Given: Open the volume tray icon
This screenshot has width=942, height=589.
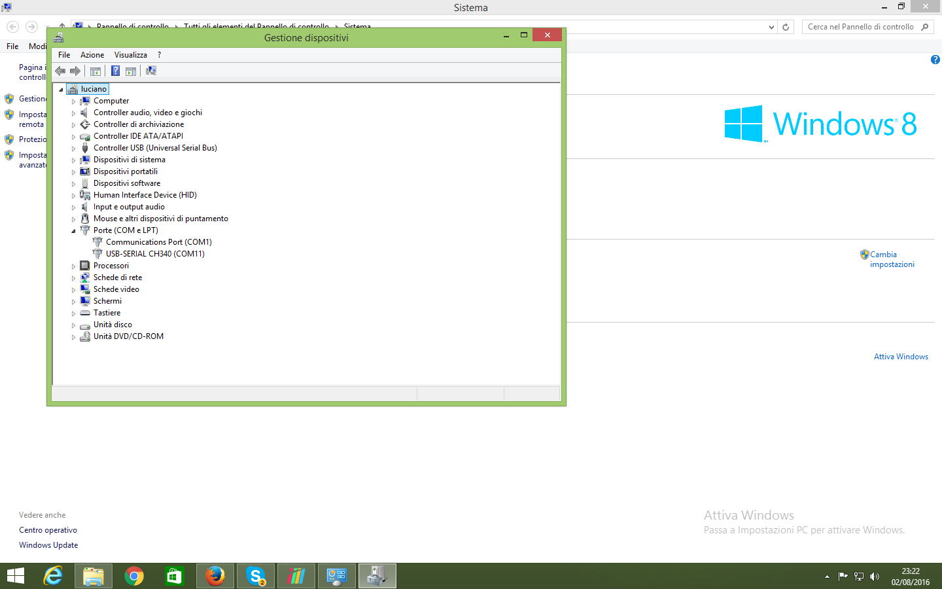Looking at the screenshot, I should pos(875,577).
